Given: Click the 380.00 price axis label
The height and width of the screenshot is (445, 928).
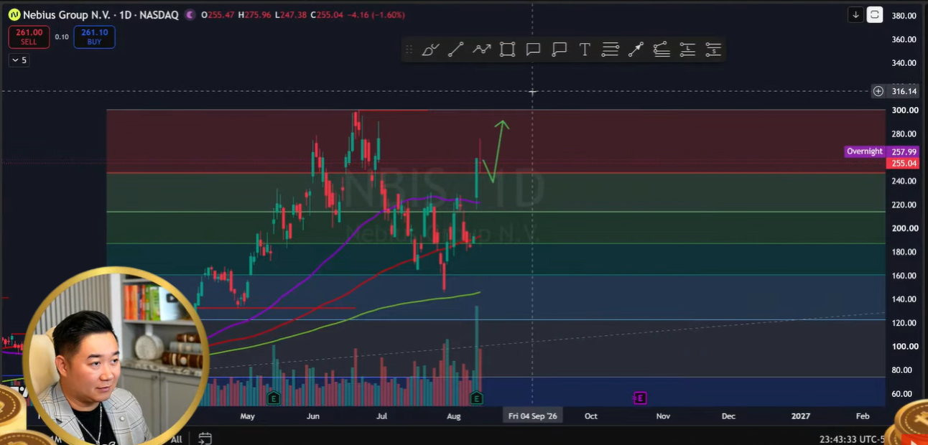Looking at the screenshot, I should pos(905,16).
